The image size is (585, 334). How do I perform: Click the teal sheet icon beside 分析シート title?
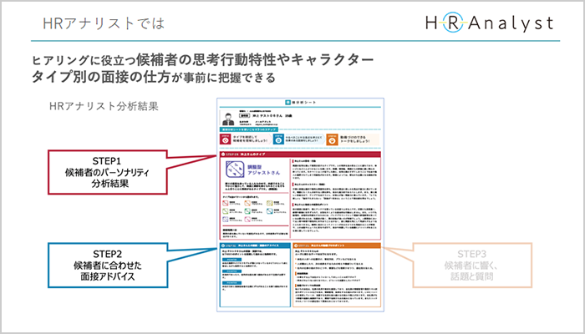coord(288,102)
